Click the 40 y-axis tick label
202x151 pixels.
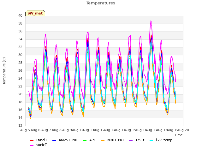tap(20, 15)
